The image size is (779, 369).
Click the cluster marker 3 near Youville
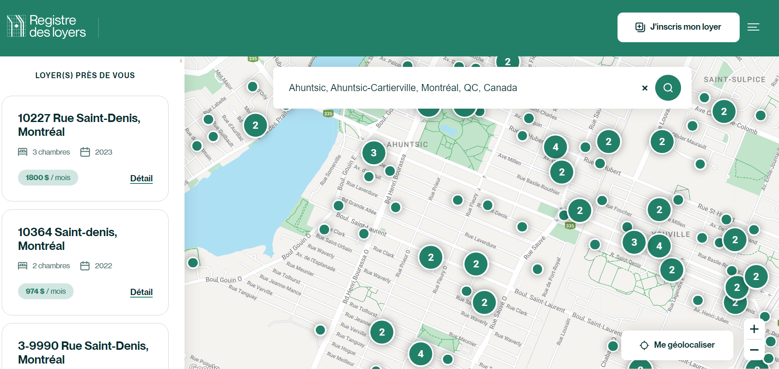[634, 242]
